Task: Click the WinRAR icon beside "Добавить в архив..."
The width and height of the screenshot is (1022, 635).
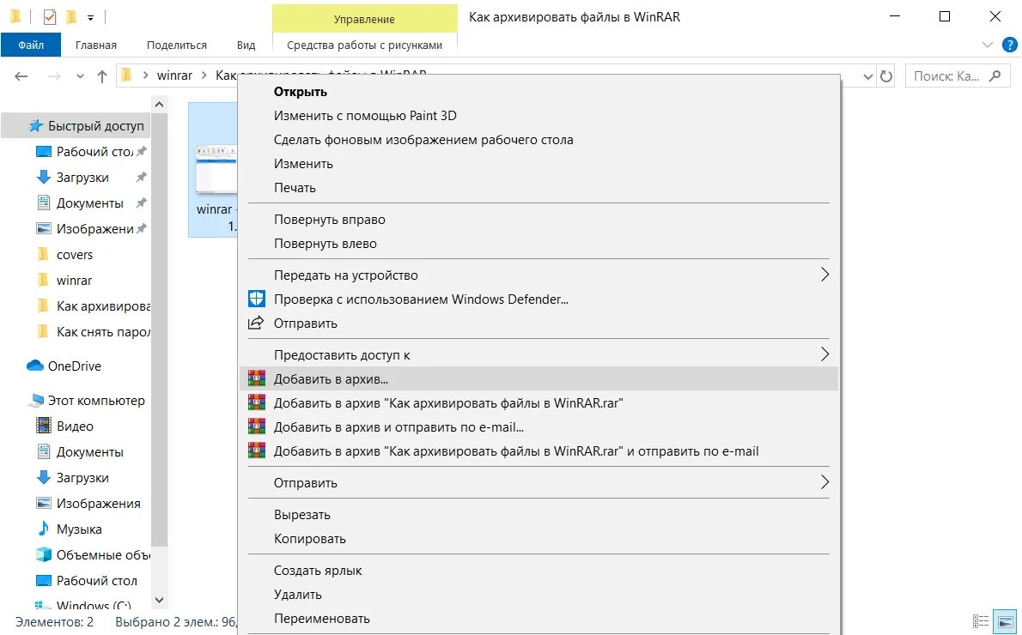Action: (x=256, y=378)
